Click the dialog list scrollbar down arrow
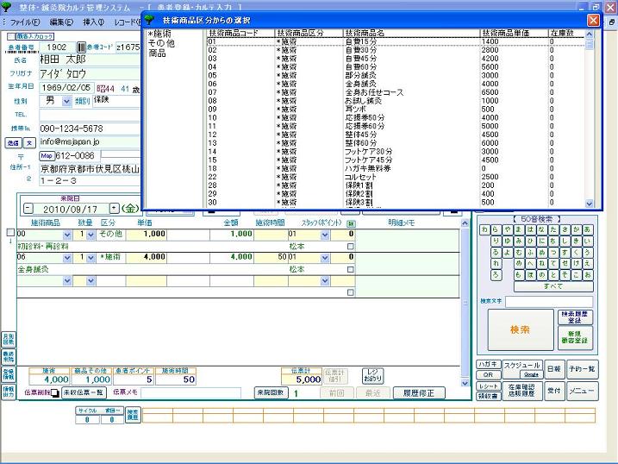Image resolution: width=618 pixels, height=464 pixels. (590, 204)
